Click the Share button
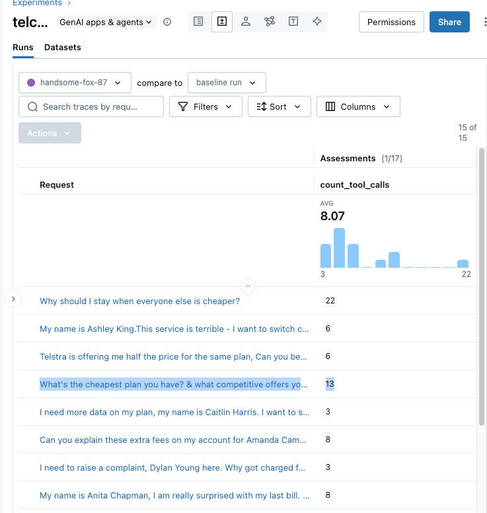 [449, 22]
